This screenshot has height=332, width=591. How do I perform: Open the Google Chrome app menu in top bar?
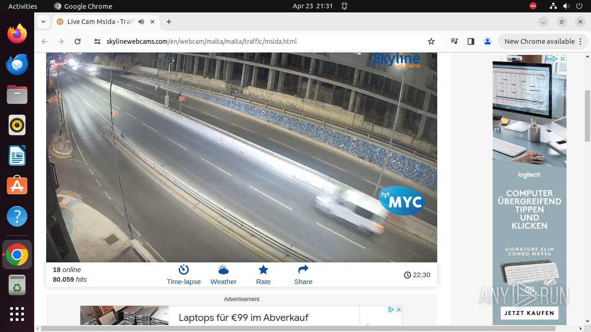coord(83,6)
